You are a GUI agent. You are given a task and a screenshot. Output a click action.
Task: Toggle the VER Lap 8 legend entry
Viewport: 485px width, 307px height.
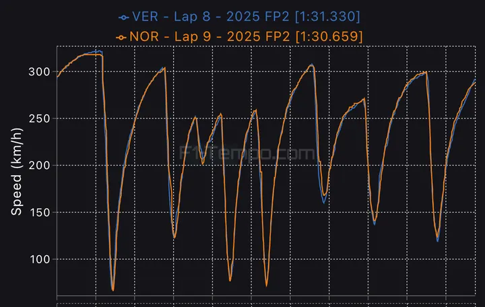(239, 16)
